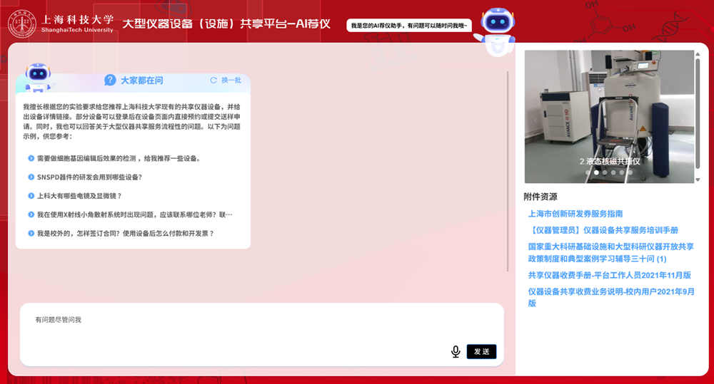Viewport: 714px width, 384px height.
Task: Click the microphone voice input icon
Action: 456,351
